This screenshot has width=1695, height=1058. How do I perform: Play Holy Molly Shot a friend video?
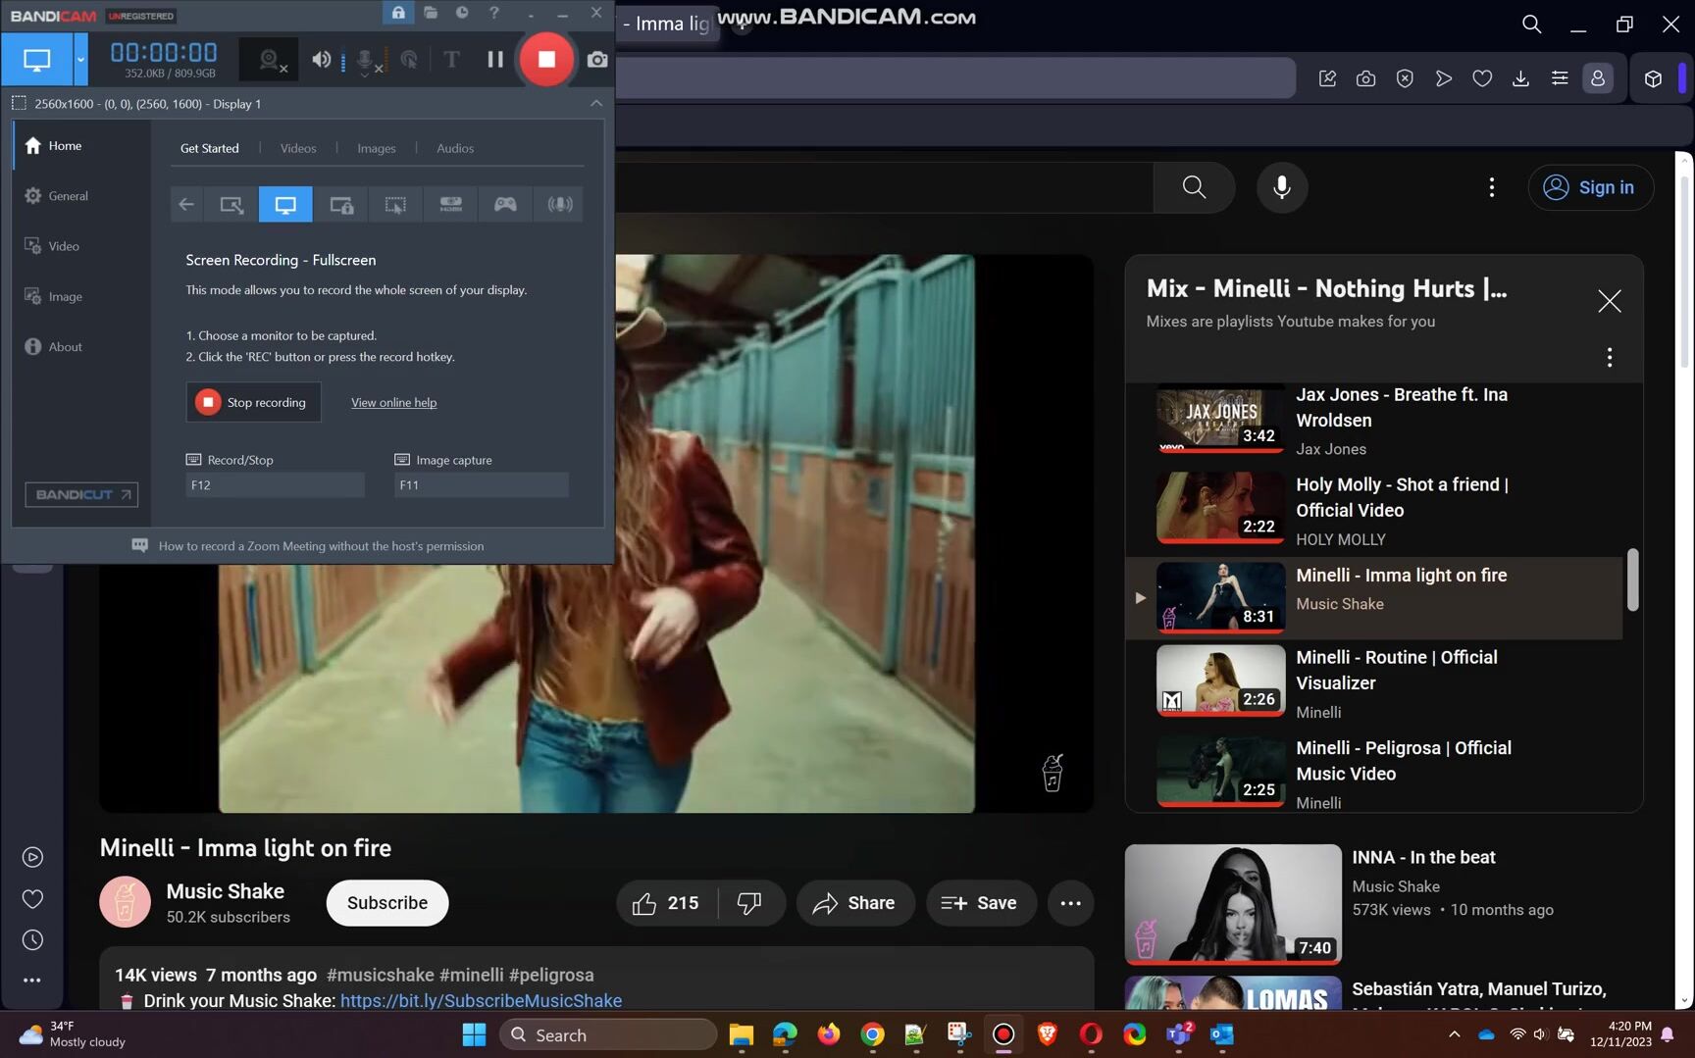1220,508
